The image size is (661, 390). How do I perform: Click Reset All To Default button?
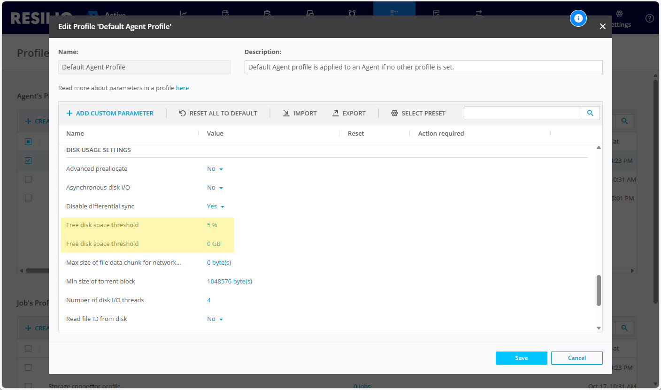pyautogui.click(x=218, y=113)
